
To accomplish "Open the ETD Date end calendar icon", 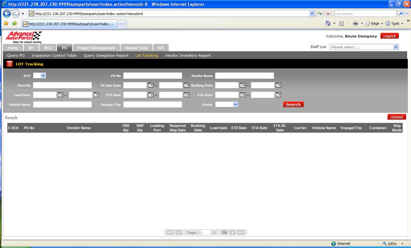I will (186, 95).
